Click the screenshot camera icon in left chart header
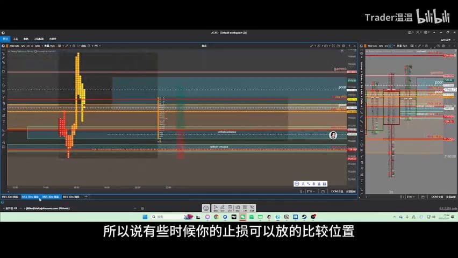The height and width of the screenshot is (258, 458). tap(326, 46)
